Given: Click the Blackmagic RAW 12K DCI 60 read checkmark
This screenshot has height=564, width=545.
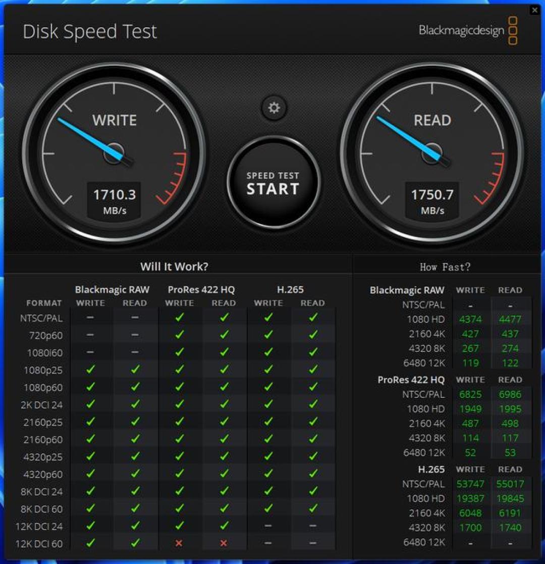Looking at the screenshot, I should pyautogui.click(x=135, y=543).
